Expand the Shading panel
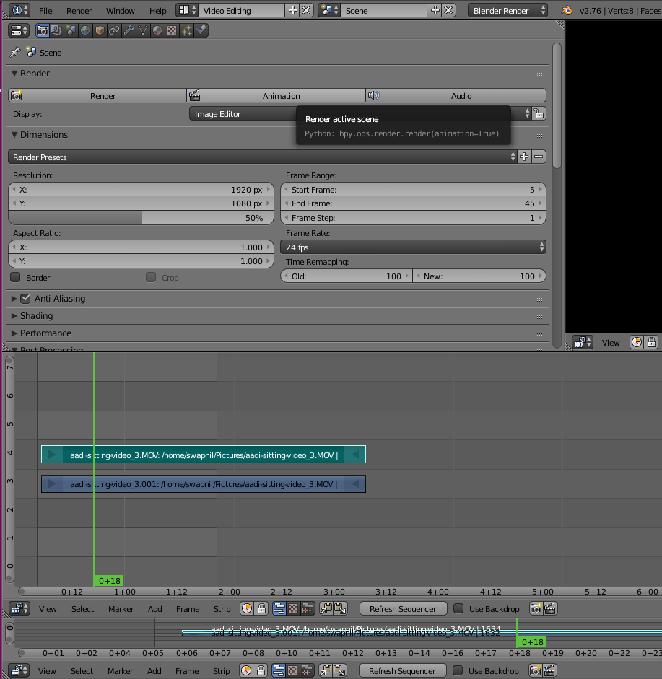Screen dimensions: 662x679 click(x=14, y=315)
